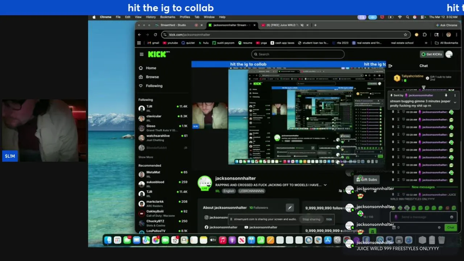The height and width of the screenshot is (261, 464).
Task: Click Hide in the screen sharing bar
Action: [x=329, y=219]
